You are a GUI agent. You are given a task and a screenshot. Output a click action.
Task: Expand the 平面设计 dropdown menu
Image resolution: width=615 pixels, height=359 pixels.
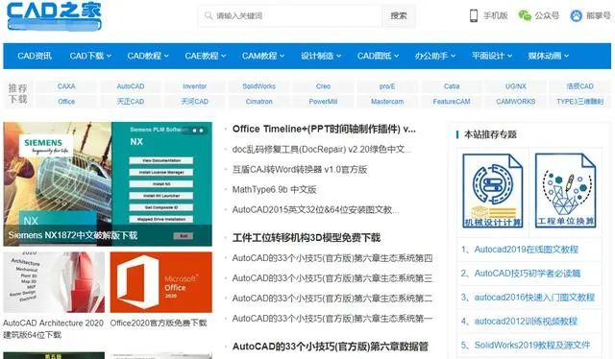click(x=492, y=56)
